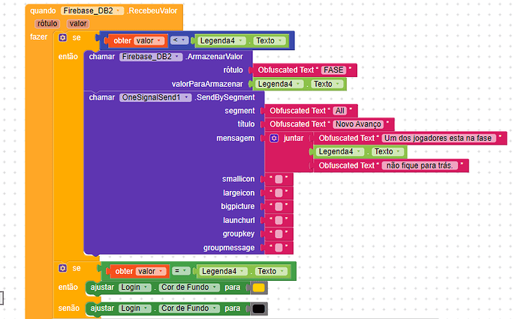Open the Login dropdown in the 'então' ajustar block

click(135, 288)
